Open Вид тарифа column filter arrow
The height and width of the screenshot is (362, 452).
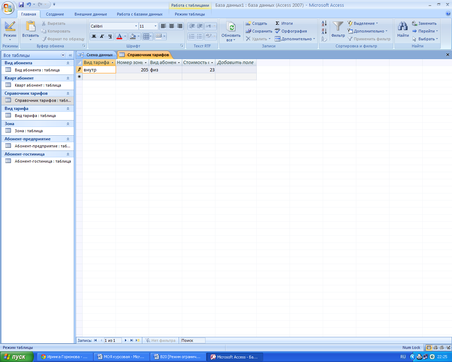tap(112, 63)
